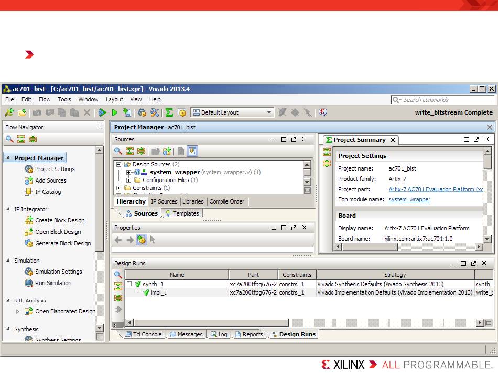Collapse all in Project Summary side bar

(x=327, y=152)
